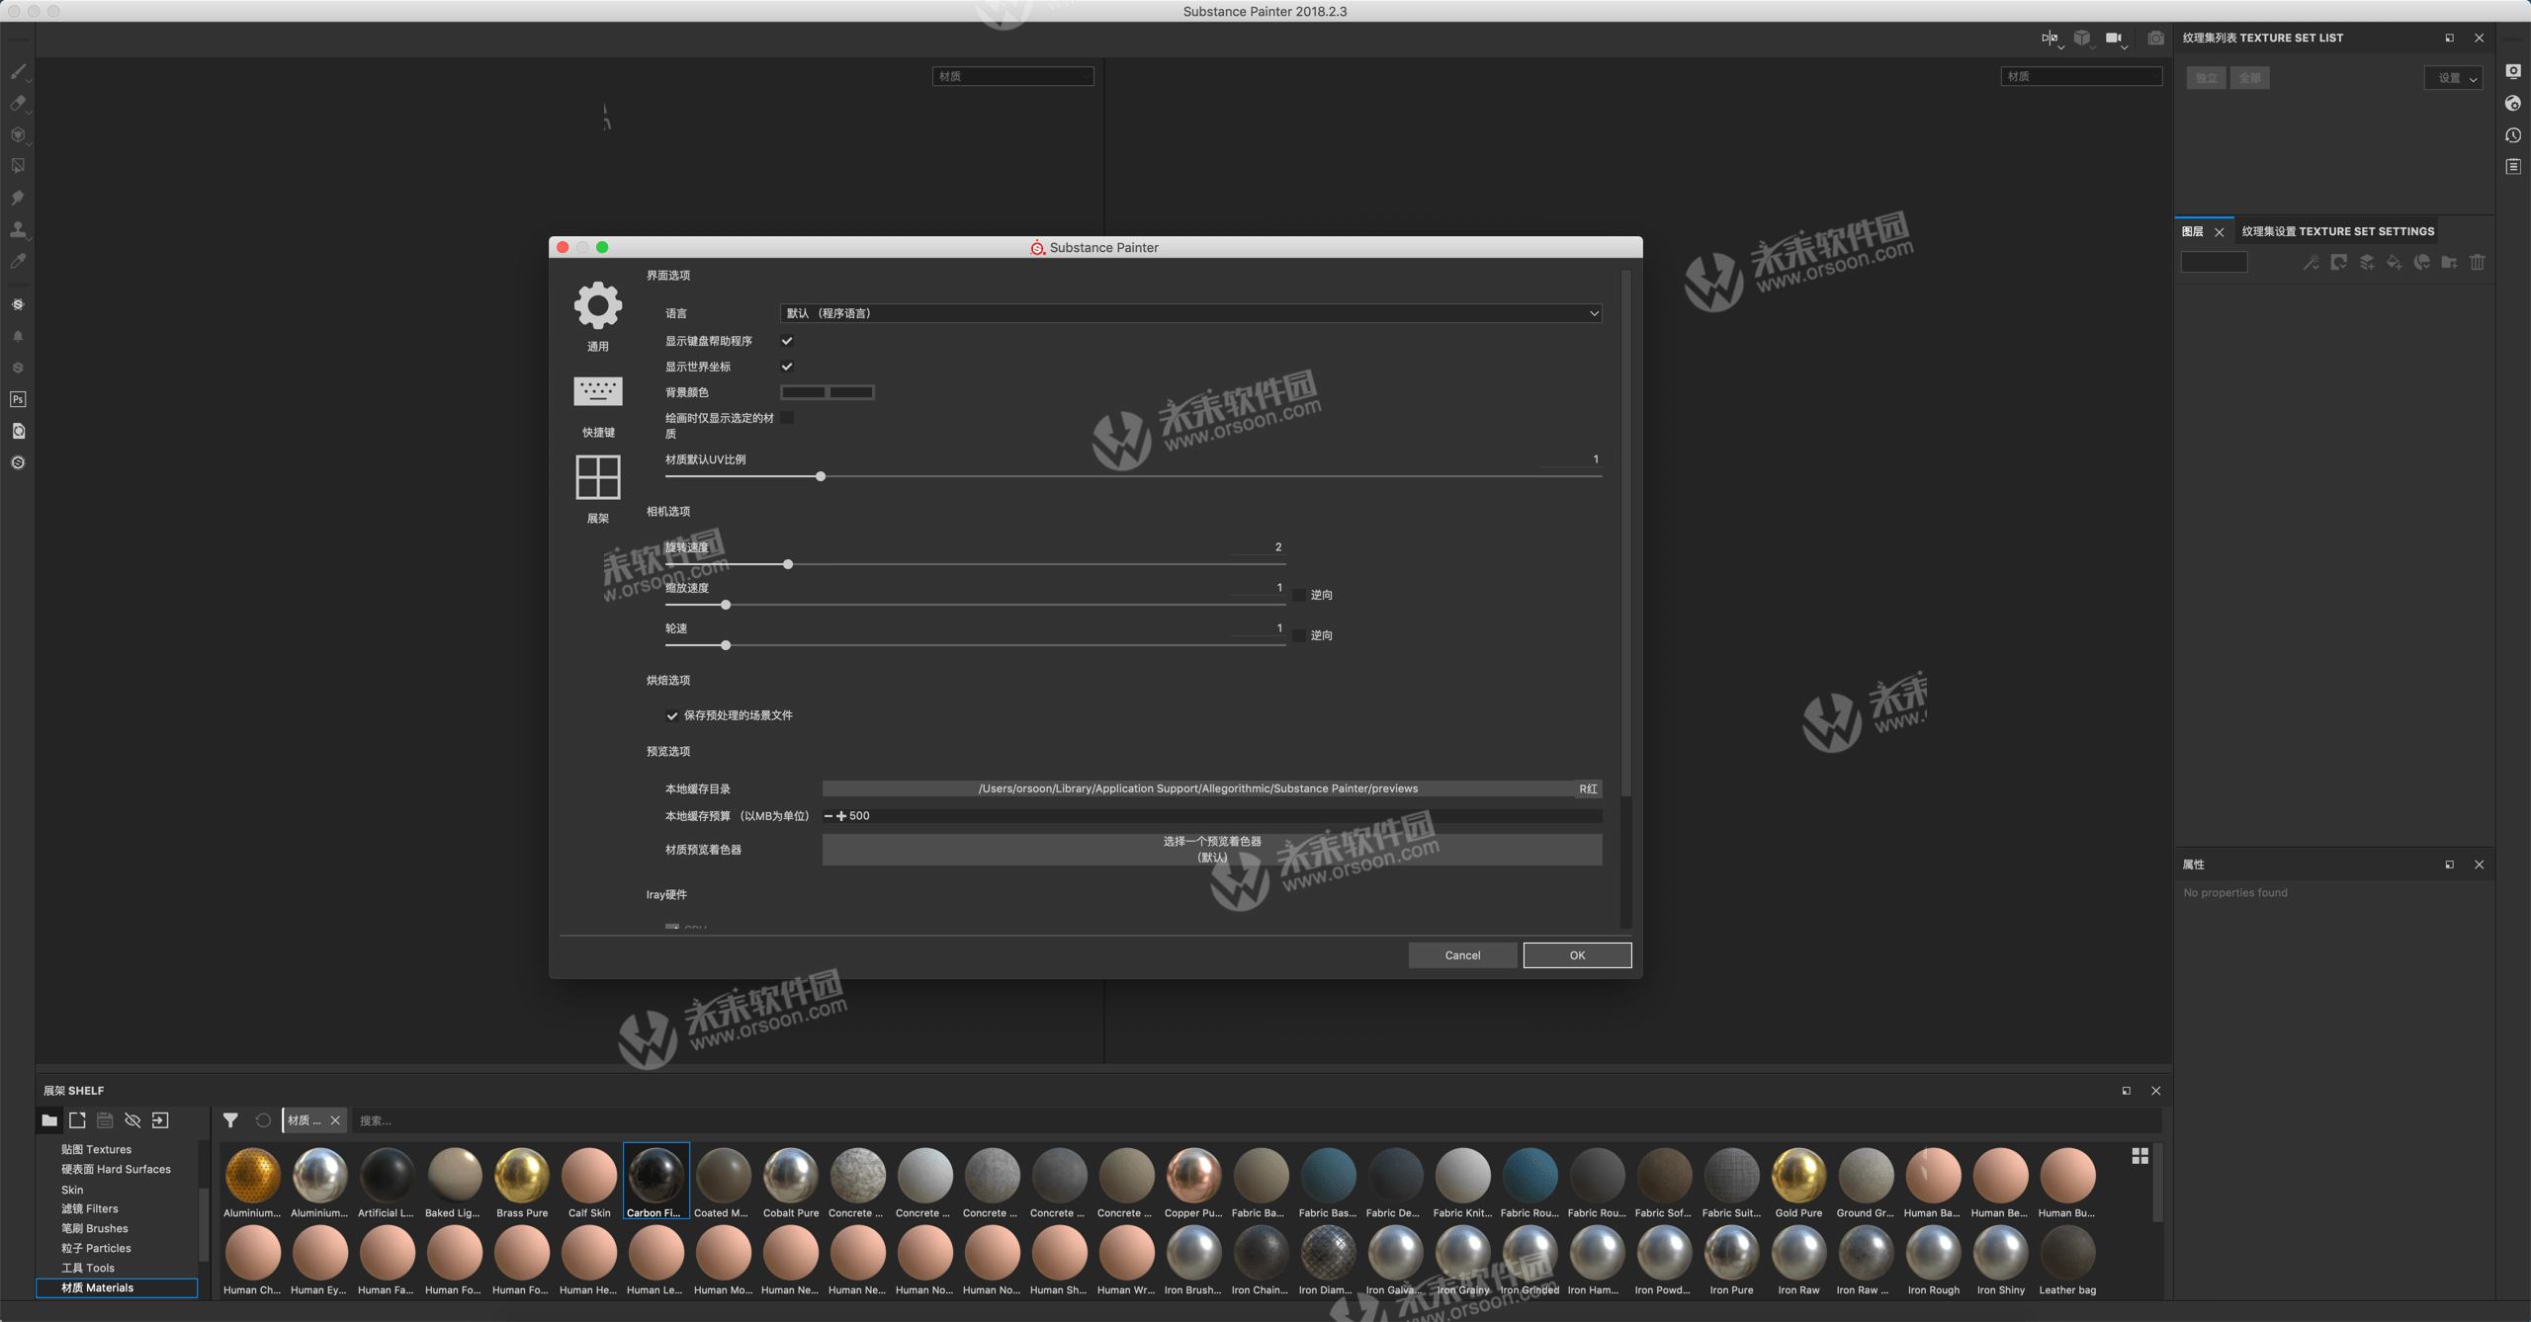Image resolution: width=2531 pixels, height=1322 pixels.
Task: Open the General (通用) gear settings section
Action: [x=598, y=316]
